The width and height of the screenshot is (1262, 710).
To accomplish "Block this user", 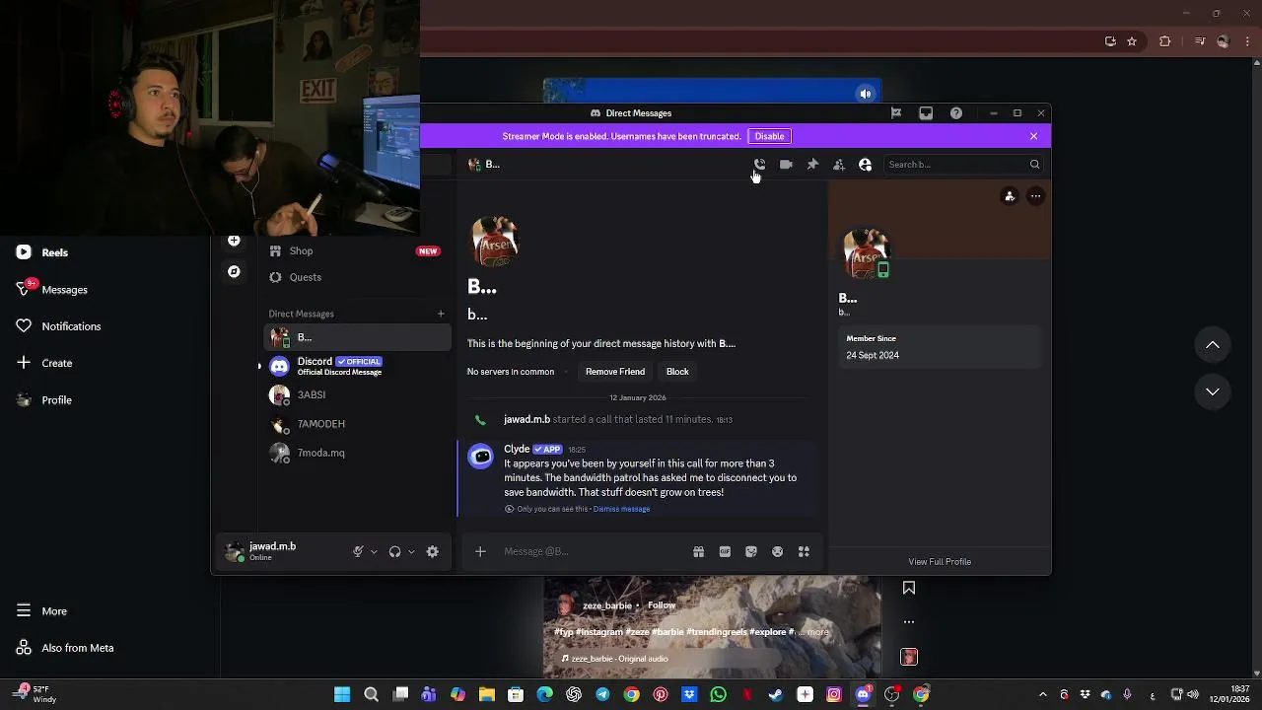I will (x=677, y=372).
